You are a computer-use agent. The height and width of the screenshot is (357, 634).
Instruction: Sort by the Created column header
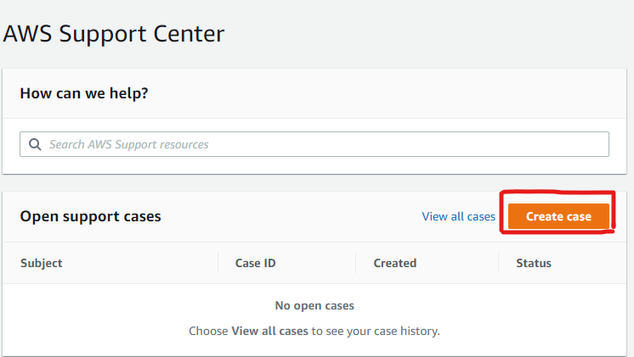pos(395,263)
